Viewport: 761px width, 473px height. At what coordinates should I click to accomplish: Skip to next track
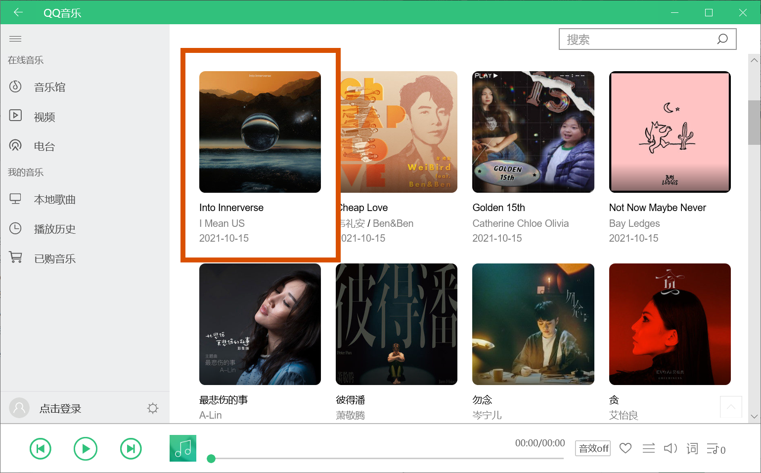131,449
